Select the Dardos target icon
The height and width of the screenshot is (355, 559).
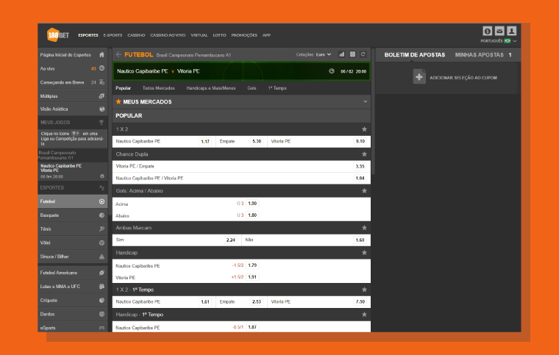102,314
